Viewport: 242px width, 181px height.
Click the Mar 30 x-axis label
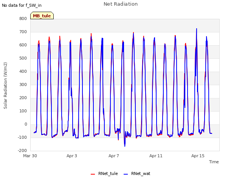pos(30,156)
